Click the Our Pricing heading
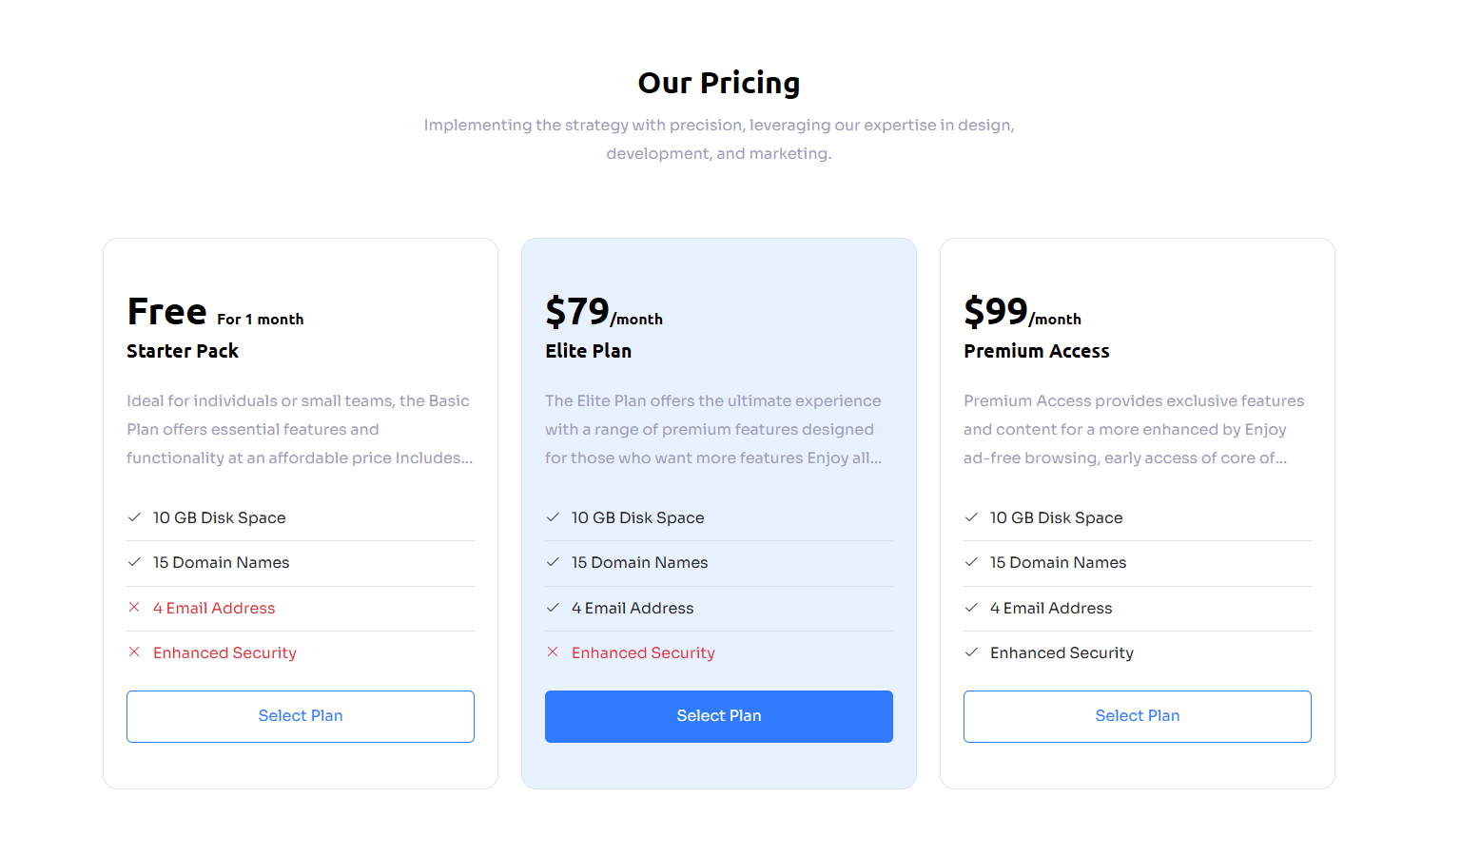The height and width of the screenshot is (856, 1461). click(719, 84)
